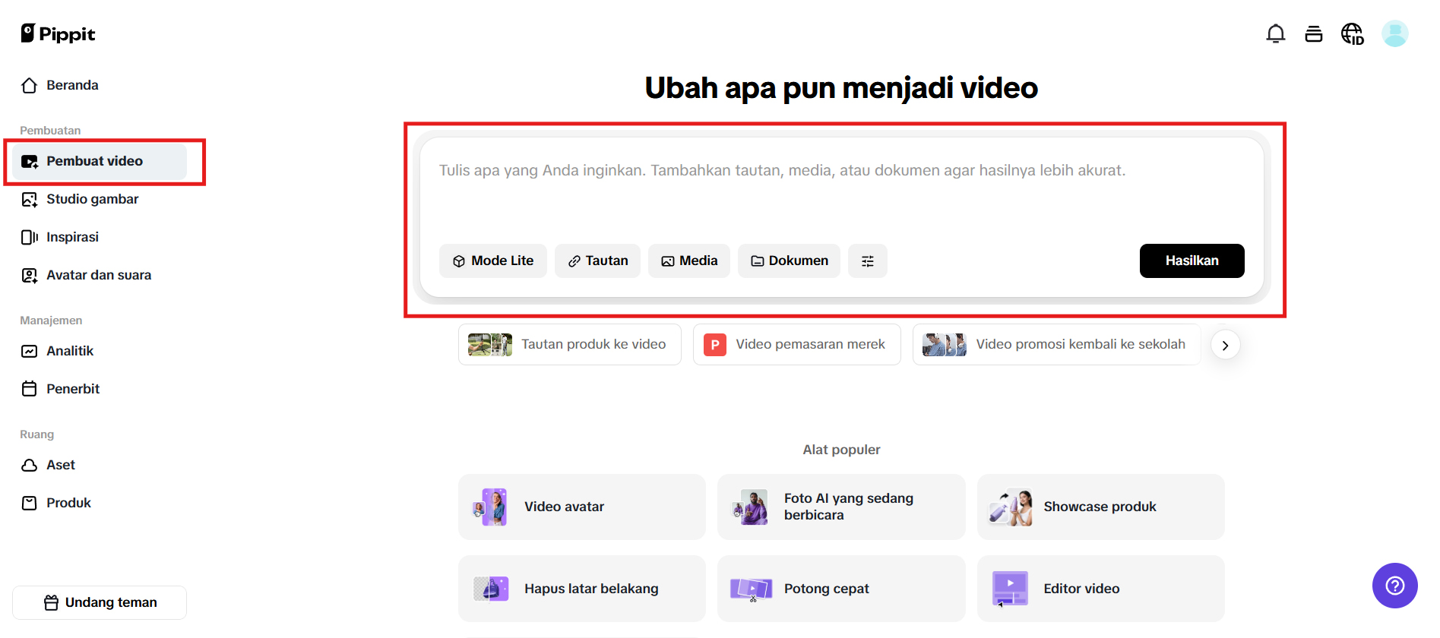This screenshot has height=638, width=1440.
Task: Click the Hasilkan generate button
Action: click(x=1192, y=261)
